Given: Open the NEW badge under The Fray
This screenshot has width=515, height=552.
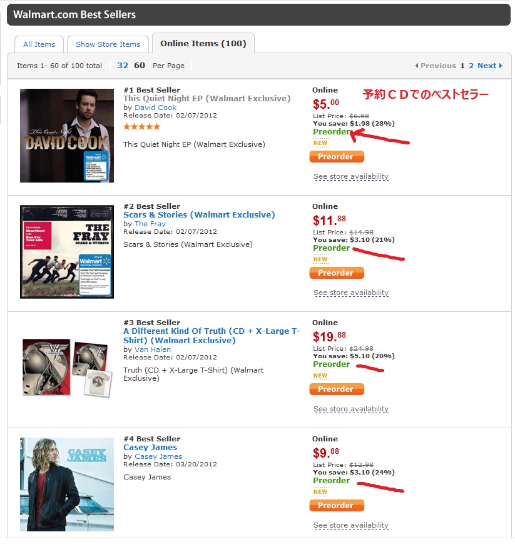Looking at the screenshot, I should [320, 259].
